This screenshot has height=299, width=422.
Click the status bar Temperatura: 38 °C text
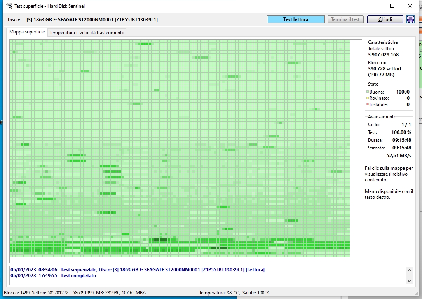tap(219, 293)
